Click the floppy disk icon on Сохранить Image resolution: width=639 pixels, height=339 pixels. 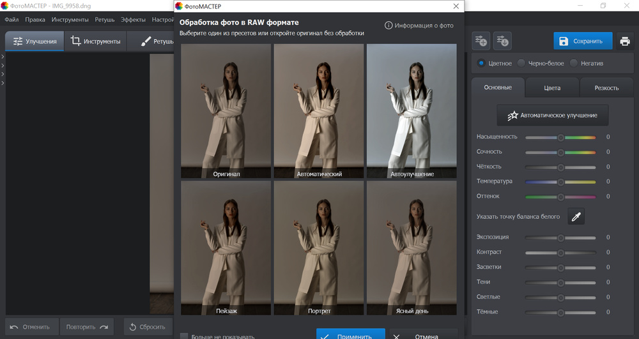(564, 41)
